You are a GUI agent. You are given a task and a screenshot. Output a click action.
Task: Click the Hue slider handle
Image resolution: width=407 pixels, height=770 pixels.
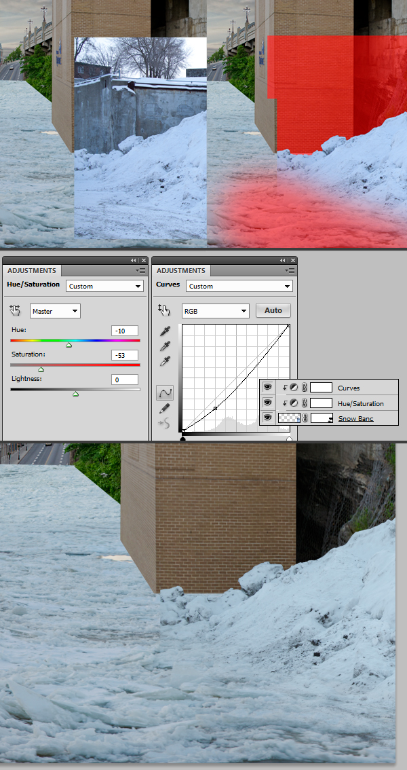point(69,345)
